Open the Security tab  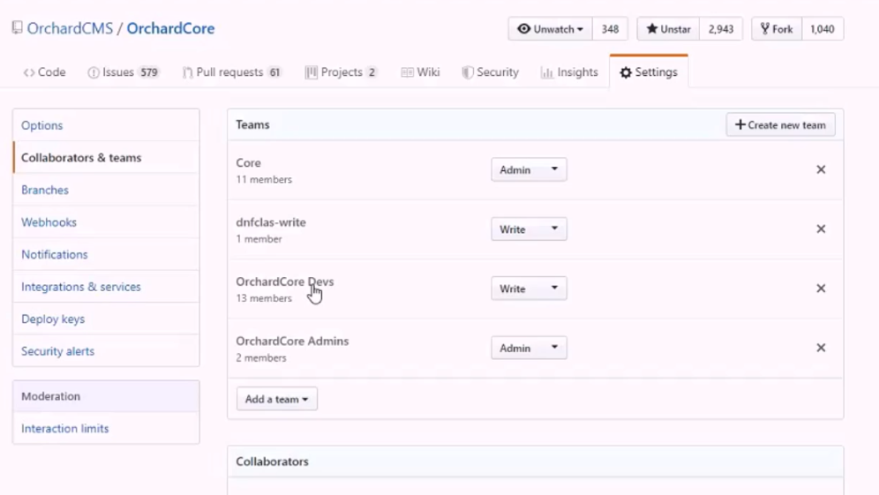click(x=491, y=72)
